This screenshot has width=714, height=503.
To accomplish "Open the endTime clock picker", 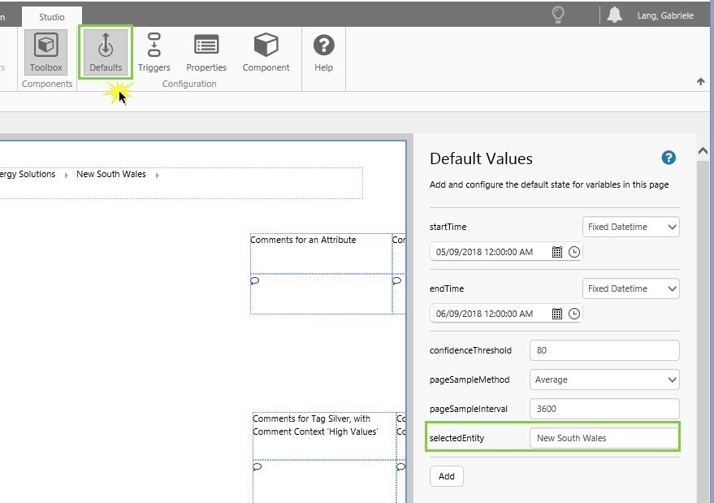I will 574,314.
